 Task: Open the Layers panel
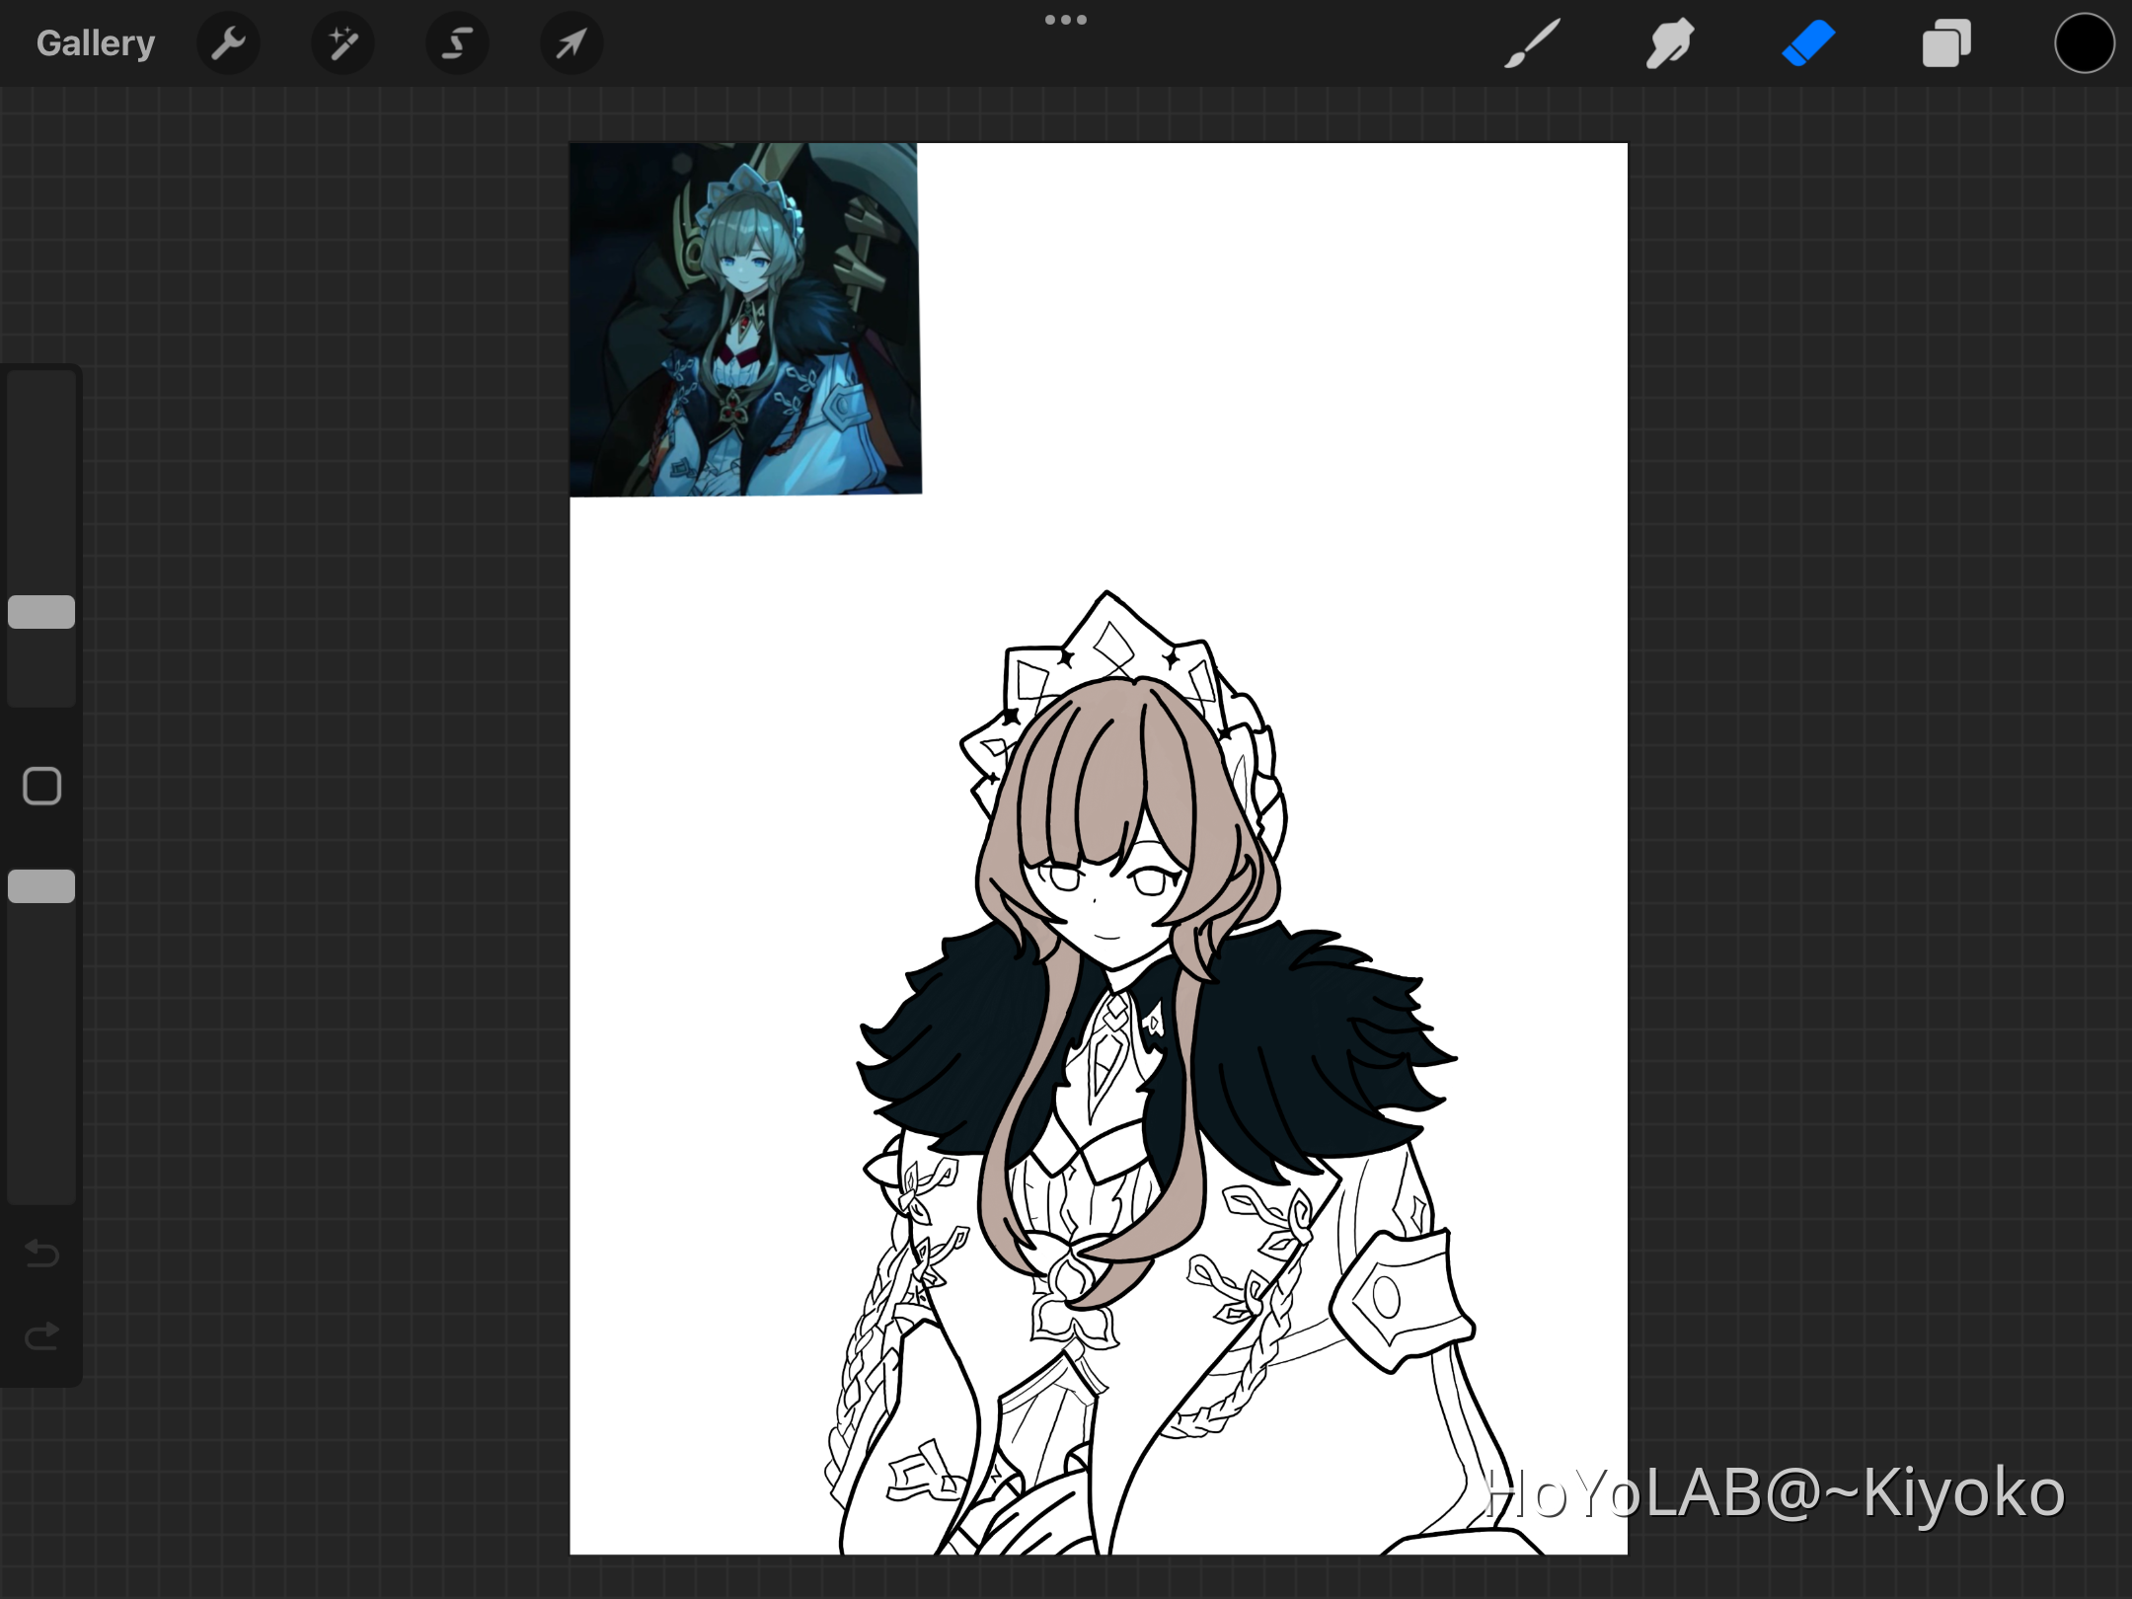click(1945, 42)
